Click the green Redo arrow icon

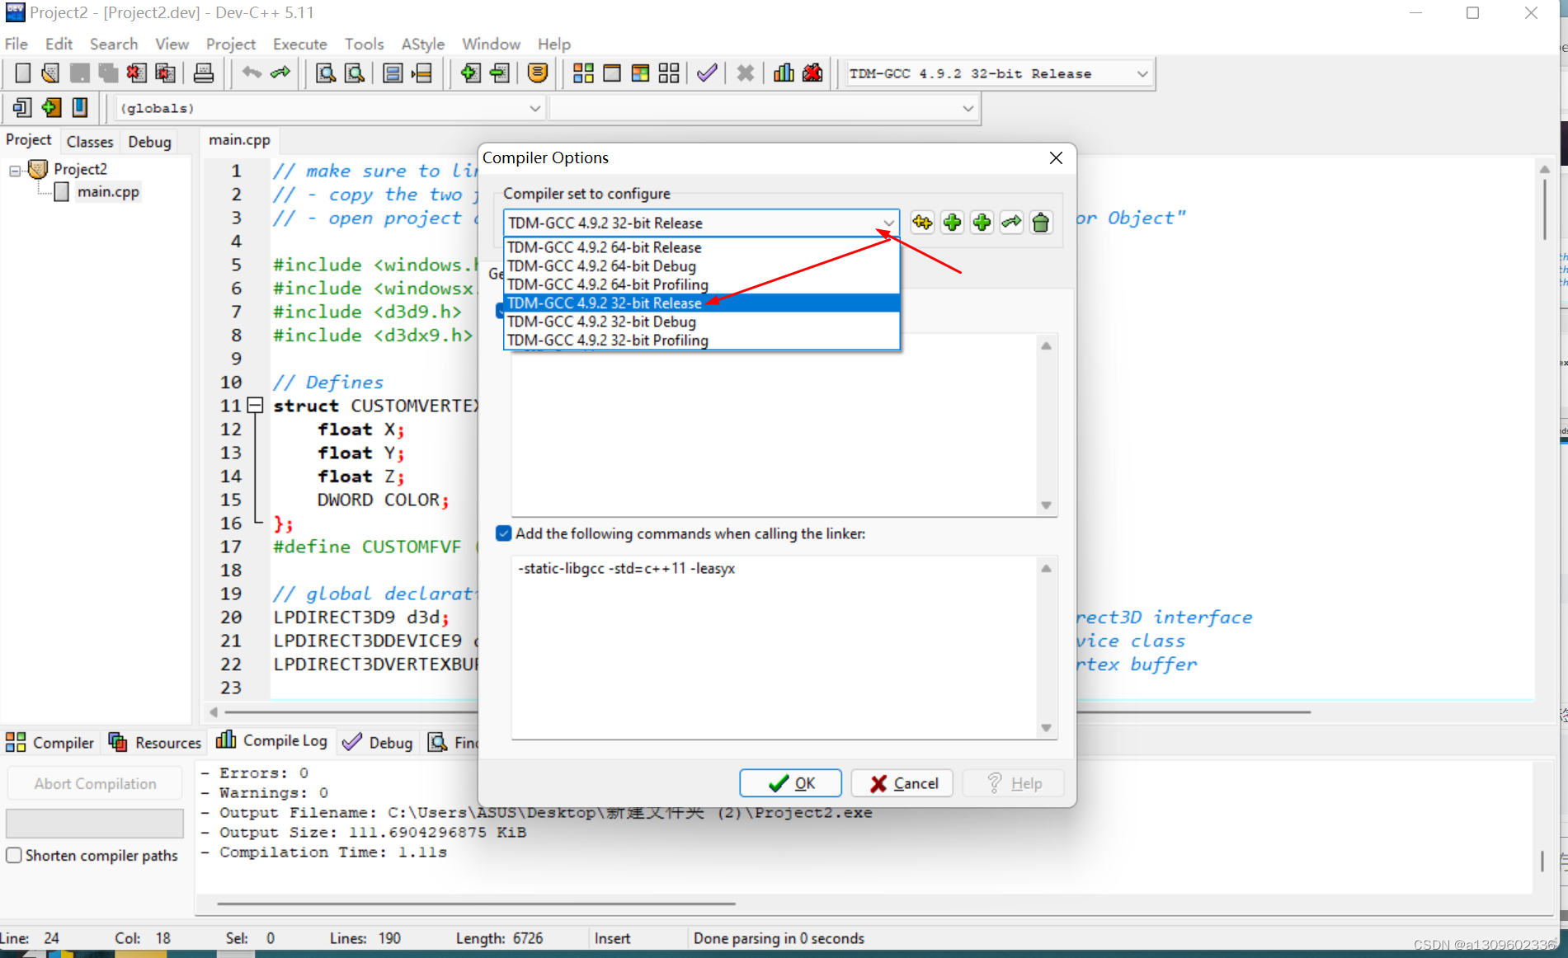point(280,73)
